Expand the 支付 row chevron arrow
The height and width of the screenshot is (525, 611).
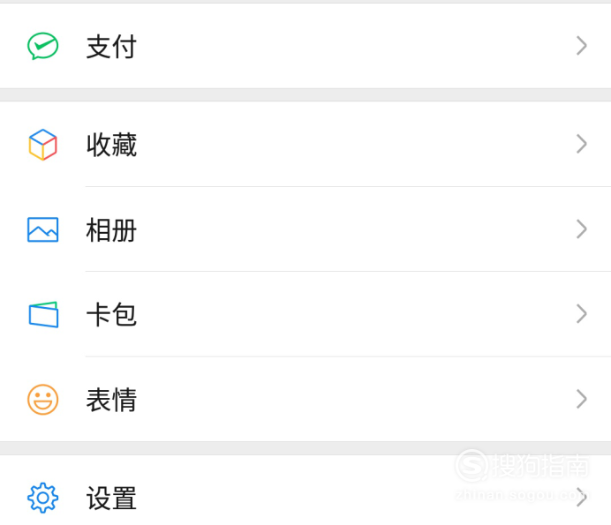(581, 46)
